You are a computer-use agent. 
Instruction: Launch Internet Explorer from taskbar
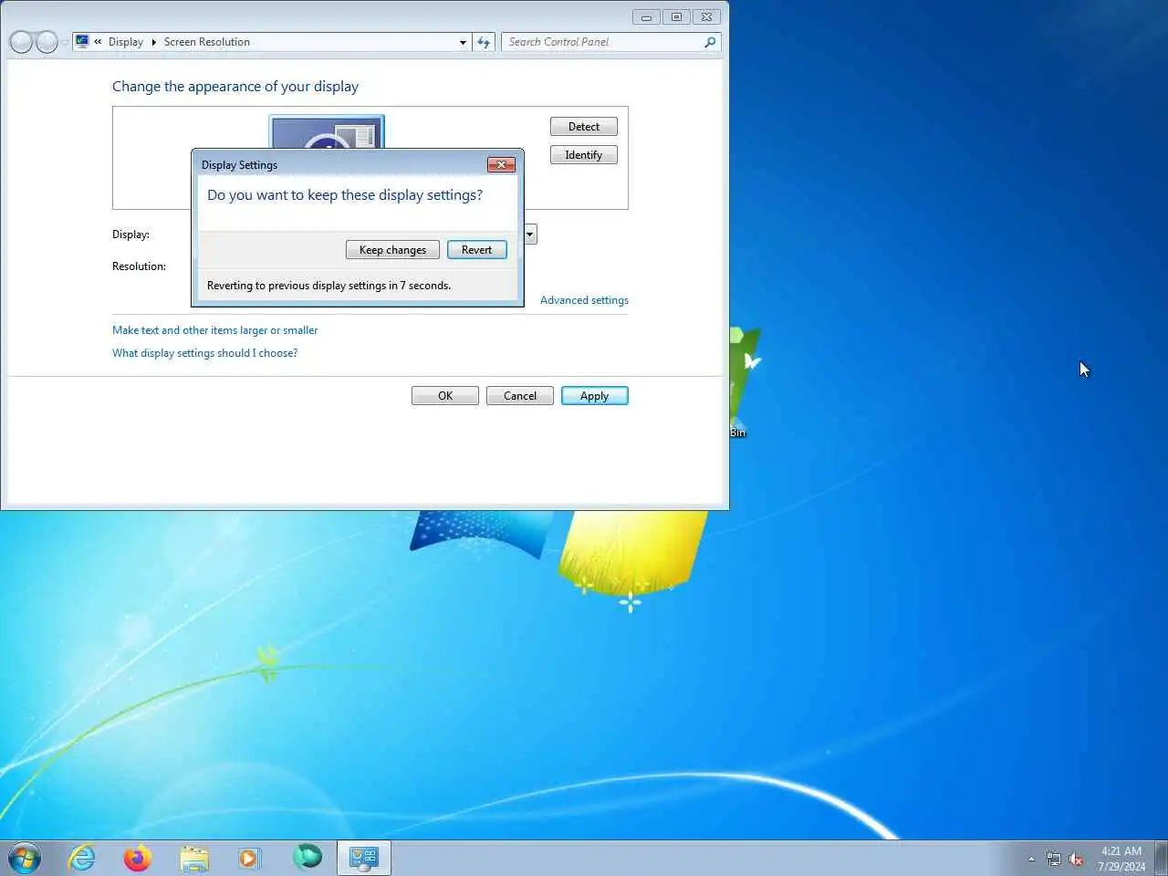tap(82, 859)
